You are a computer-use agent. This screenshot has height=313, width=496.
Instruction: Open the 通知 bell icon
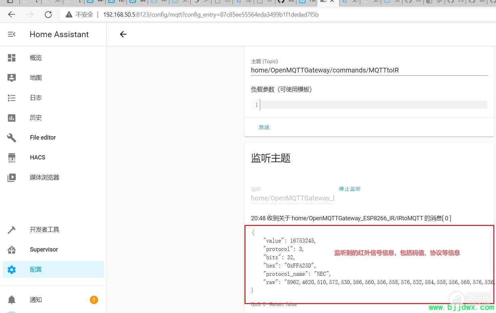click(x=12, y=300)
